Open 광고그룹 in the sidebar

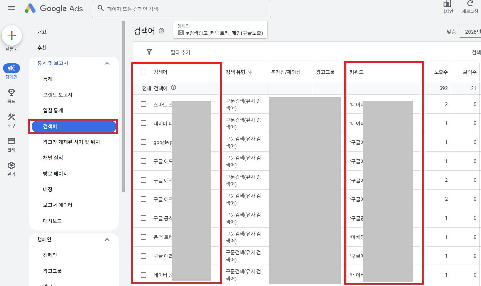tap(52, 271)
